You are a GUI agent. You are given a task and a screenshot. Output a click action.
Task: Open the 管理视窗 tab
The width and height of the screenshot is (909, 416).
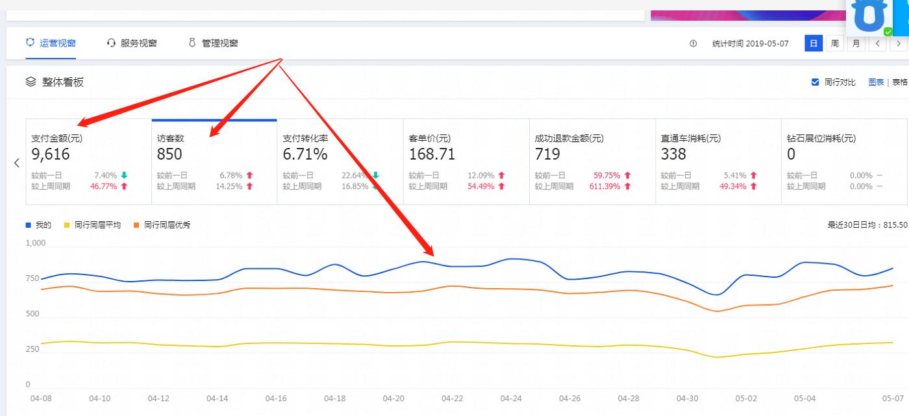pos(219,43)
